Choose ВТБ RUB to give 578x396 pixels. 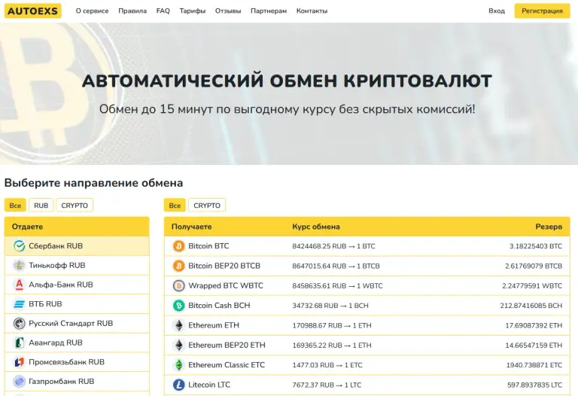point(77,304)
